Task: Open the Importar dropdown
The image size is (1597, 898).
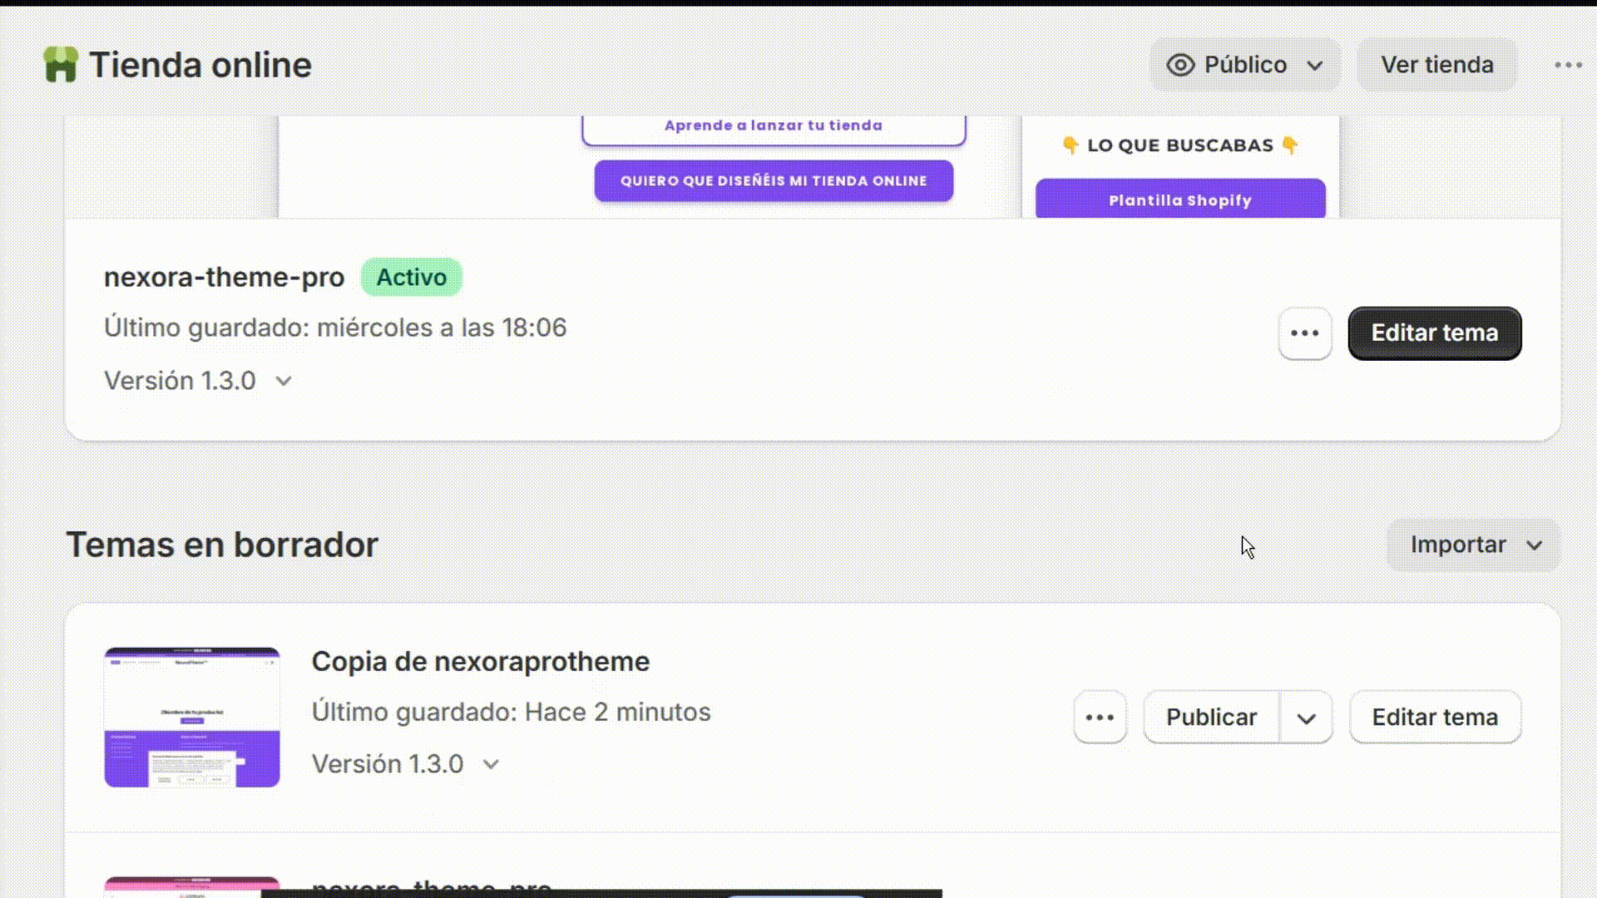Action: 1473,545
